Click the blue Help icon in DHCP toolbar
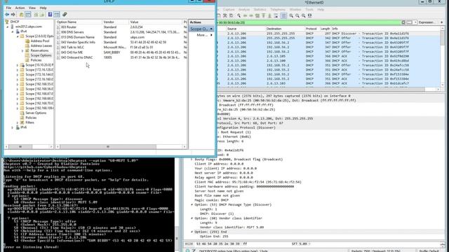Screen dimensions: 449x252 tap(50, 15)
